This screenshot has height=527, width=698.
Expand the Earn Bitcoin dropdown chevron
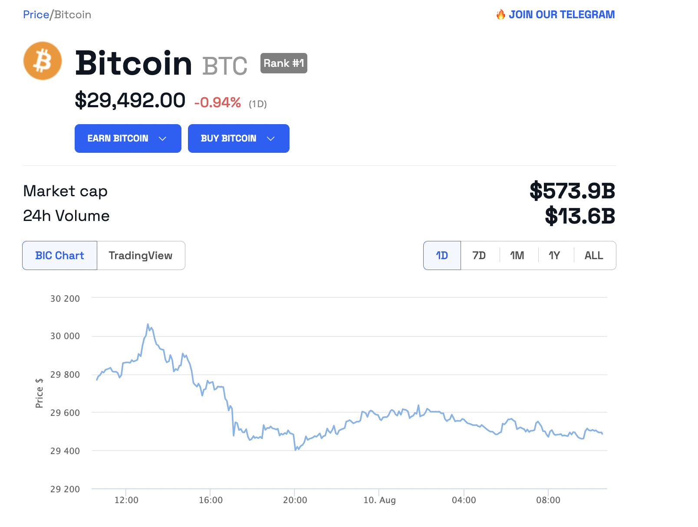pos(163,138)
